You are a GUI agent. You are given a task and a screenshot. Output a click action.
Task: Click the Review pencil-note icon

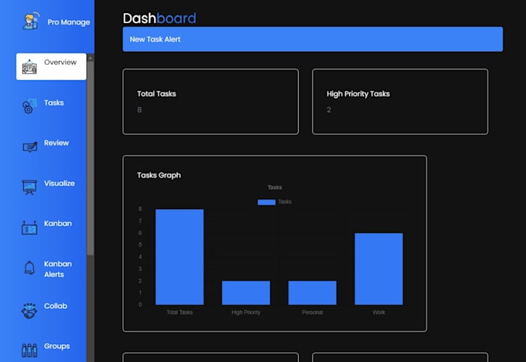click(x=30, y=147)
